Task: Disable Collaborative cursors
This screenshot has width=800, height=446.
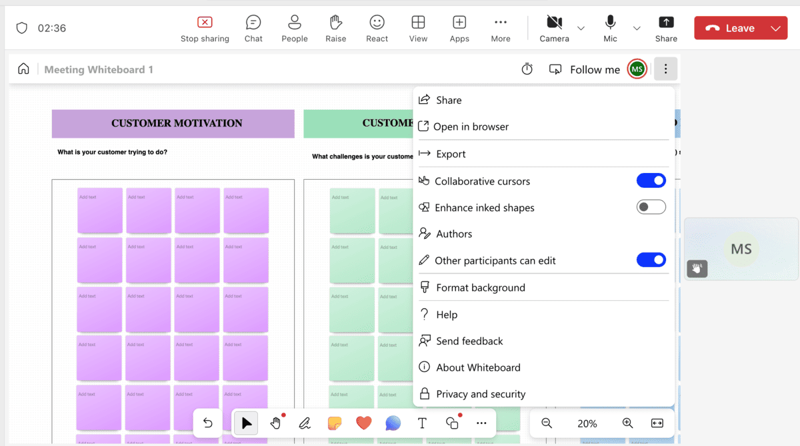Action: pos(651,180)
